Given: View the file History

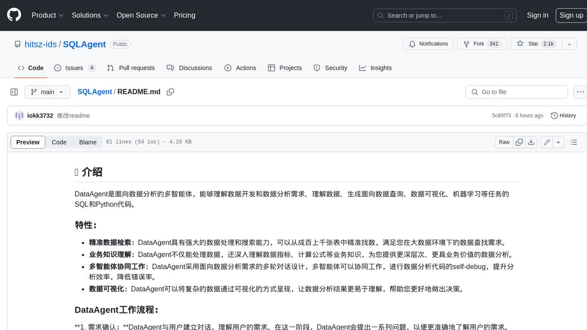Looking at the screenshot, I should (x=563, y=115).
